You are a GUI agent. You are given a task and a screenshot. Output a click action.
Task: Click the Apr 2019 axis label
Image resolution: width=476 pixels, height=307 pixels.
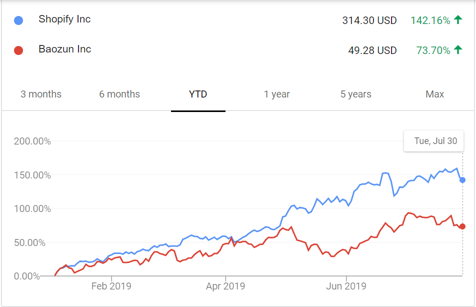(x=225, y=286)
